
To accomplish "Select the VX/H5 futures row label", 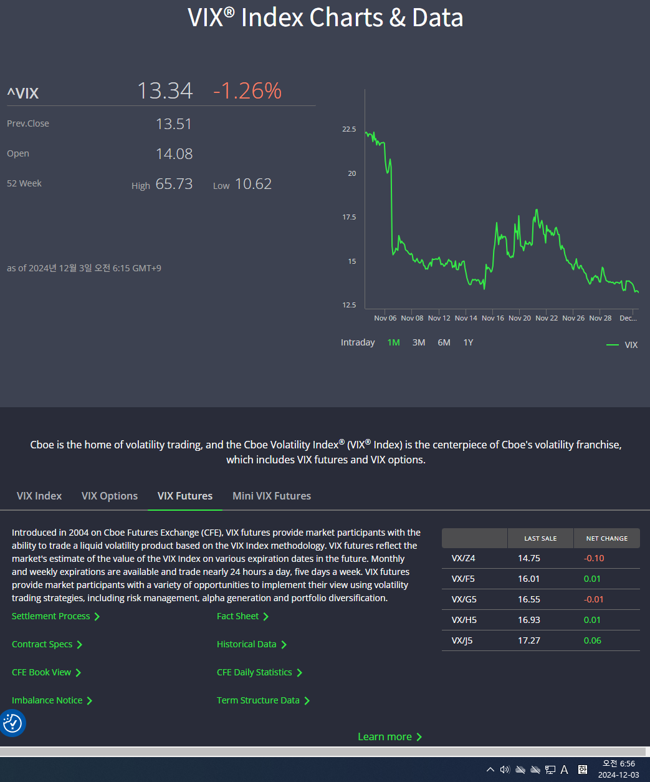I will click(x=464, y=620).
